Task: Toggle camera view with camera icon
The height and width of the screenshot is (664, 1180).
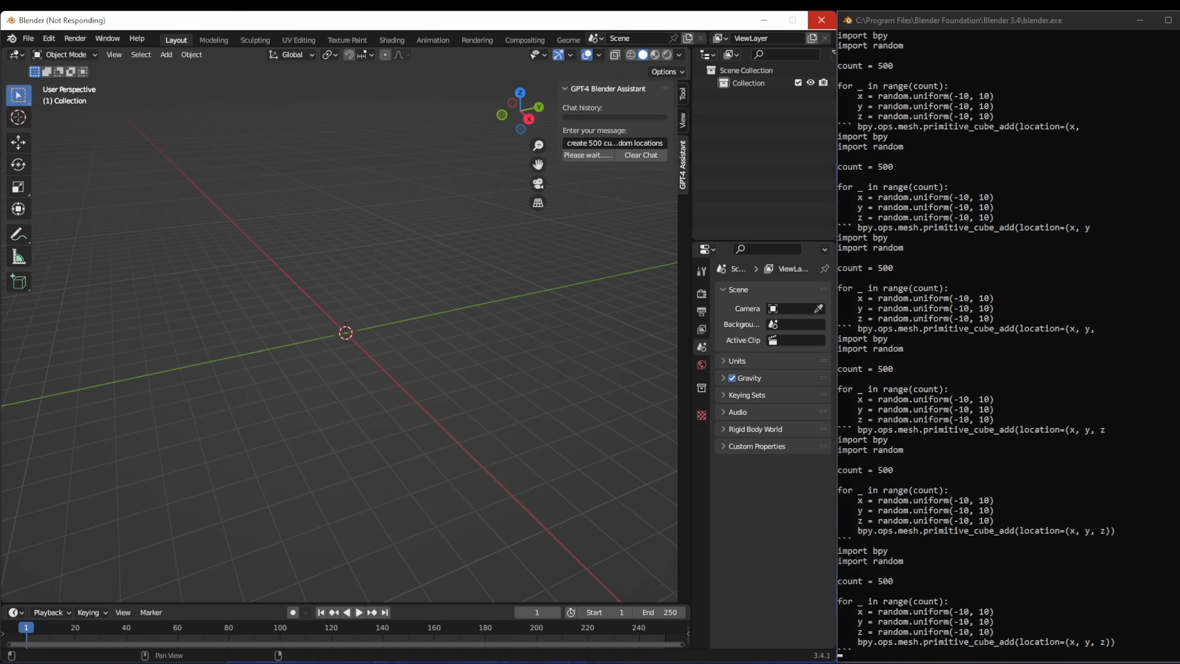Action: pos(538,184)
